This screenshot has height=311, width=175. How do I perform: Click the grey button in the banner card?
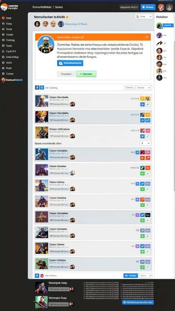click(66, 74)
